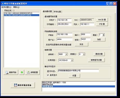120x98 pixels.
Task: Click the IP设置 button
Action: pos(102,24)
